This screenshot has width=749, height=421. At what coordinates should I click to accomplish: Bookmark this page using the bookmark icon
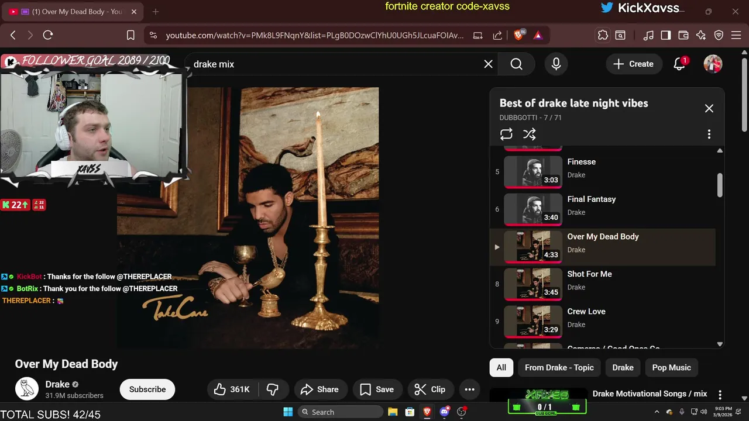pos(131,36)
